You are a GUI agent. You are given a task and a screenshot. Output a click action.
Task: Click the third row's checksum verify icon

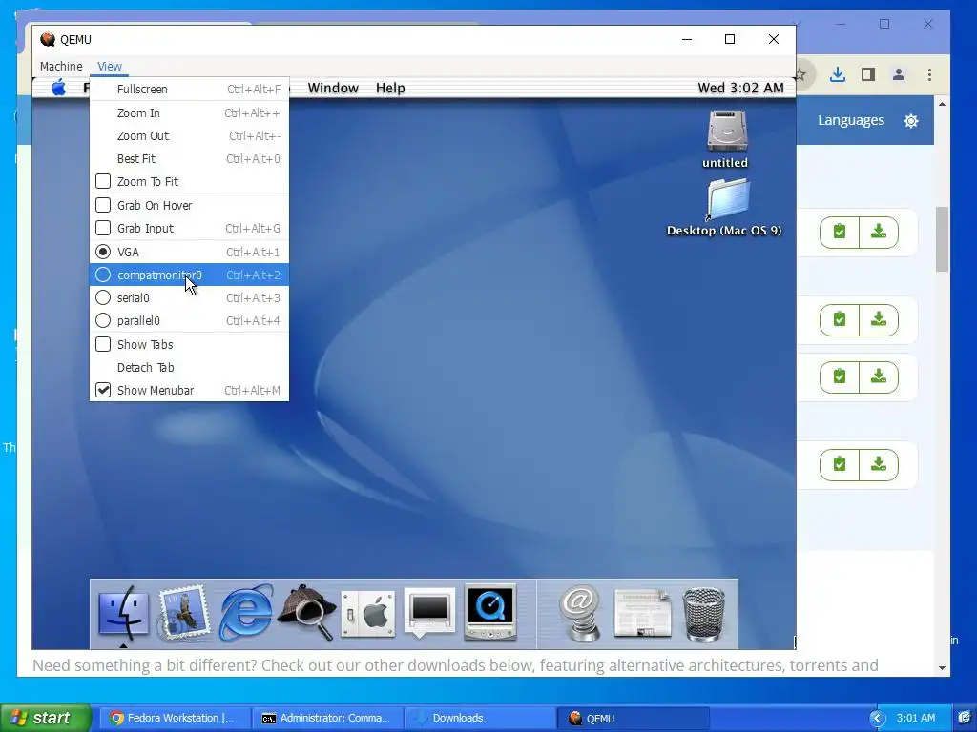tap(840, 377)
